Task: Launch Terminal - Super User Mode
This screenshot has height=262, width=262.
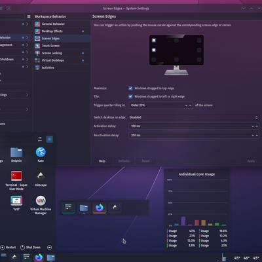Action: point(16,181)
